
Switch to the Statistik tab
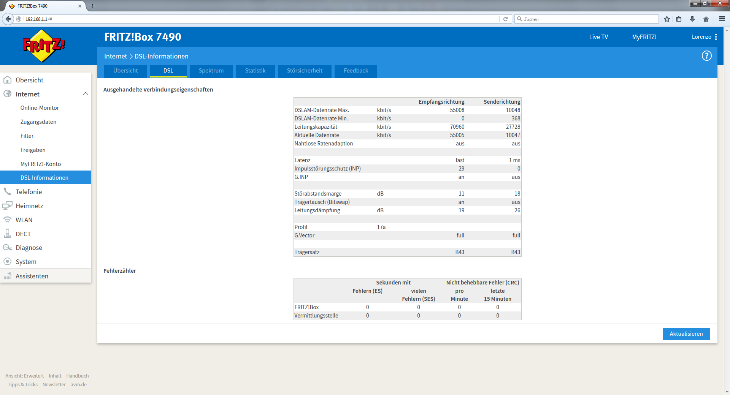point(255,71)
